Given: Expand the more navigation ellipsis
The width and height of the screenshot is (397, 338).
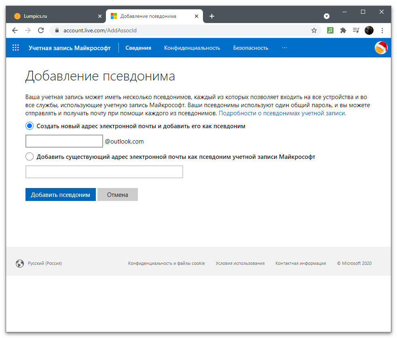Looking at the screenshot, I should click(x=285, y=48).
